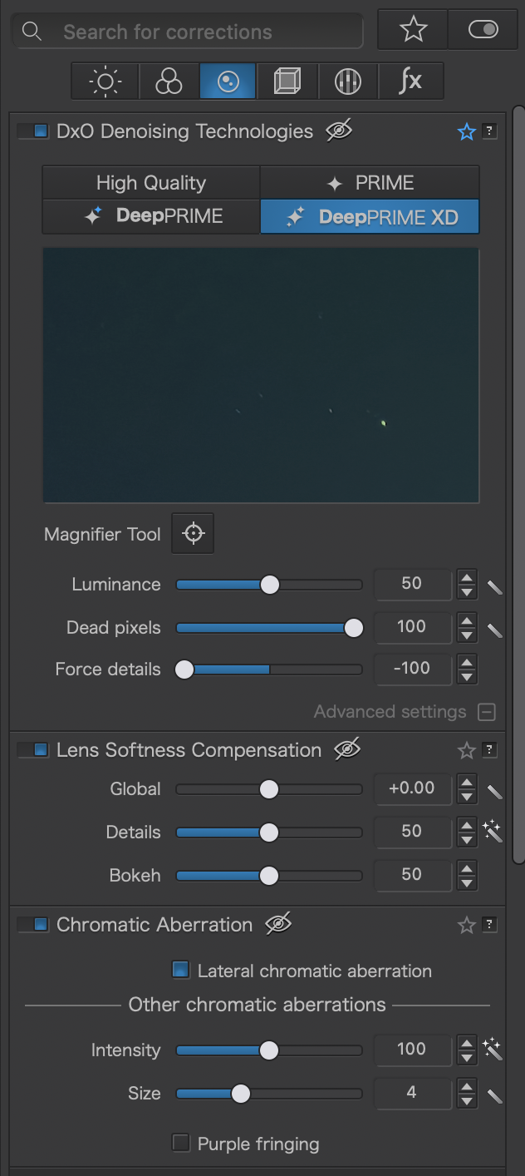The image size is (525, 1176).
Task: Decrease Luminance with the down stepper
Action: pos(467,592)
